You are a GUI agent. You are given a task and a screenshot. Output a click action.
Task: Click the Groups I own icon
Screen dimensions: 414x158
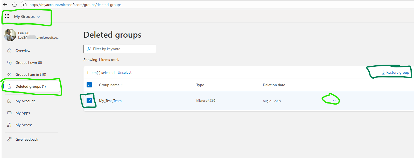9,63
